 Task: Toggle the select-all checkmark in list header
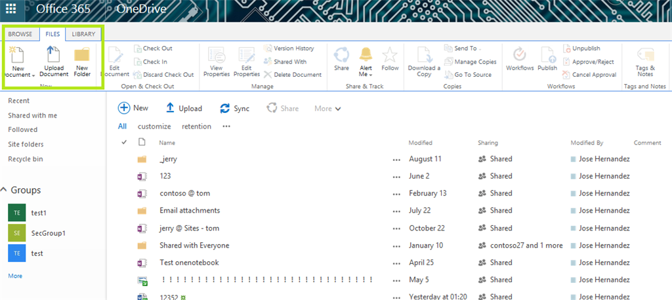pyautogui.click(x=124, y=142)
